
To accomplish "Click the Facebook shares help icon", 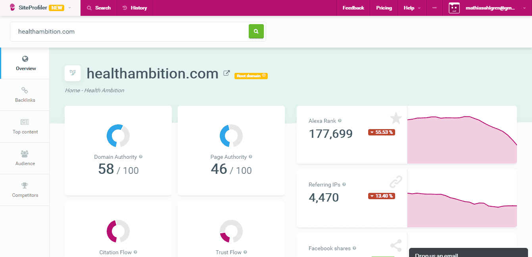I will (354, 248).
